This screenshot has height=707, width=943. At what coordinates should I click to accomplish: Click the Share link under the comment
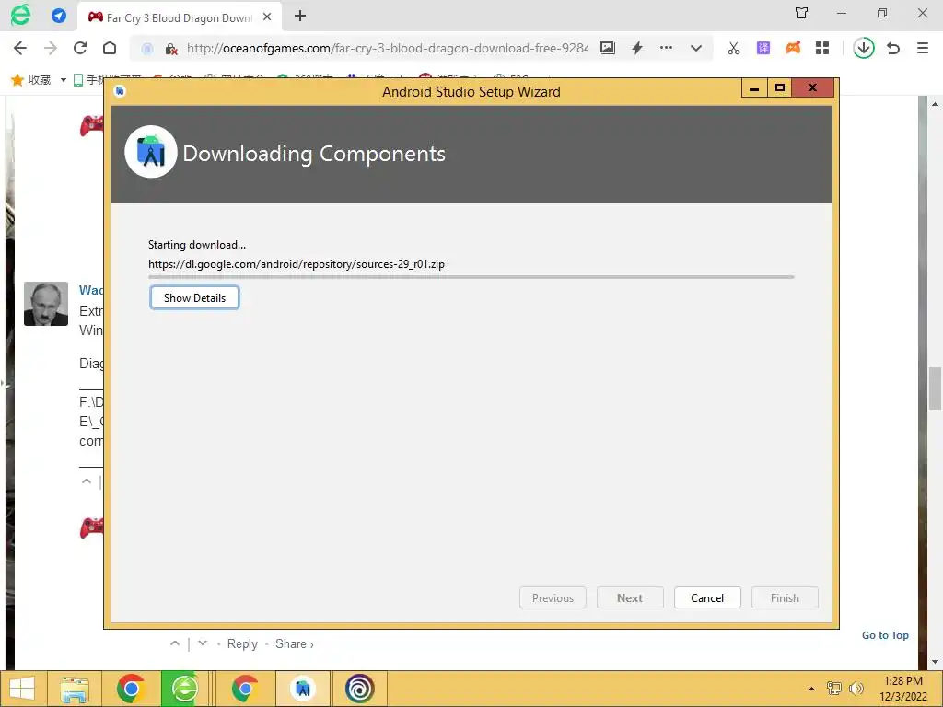294,643
